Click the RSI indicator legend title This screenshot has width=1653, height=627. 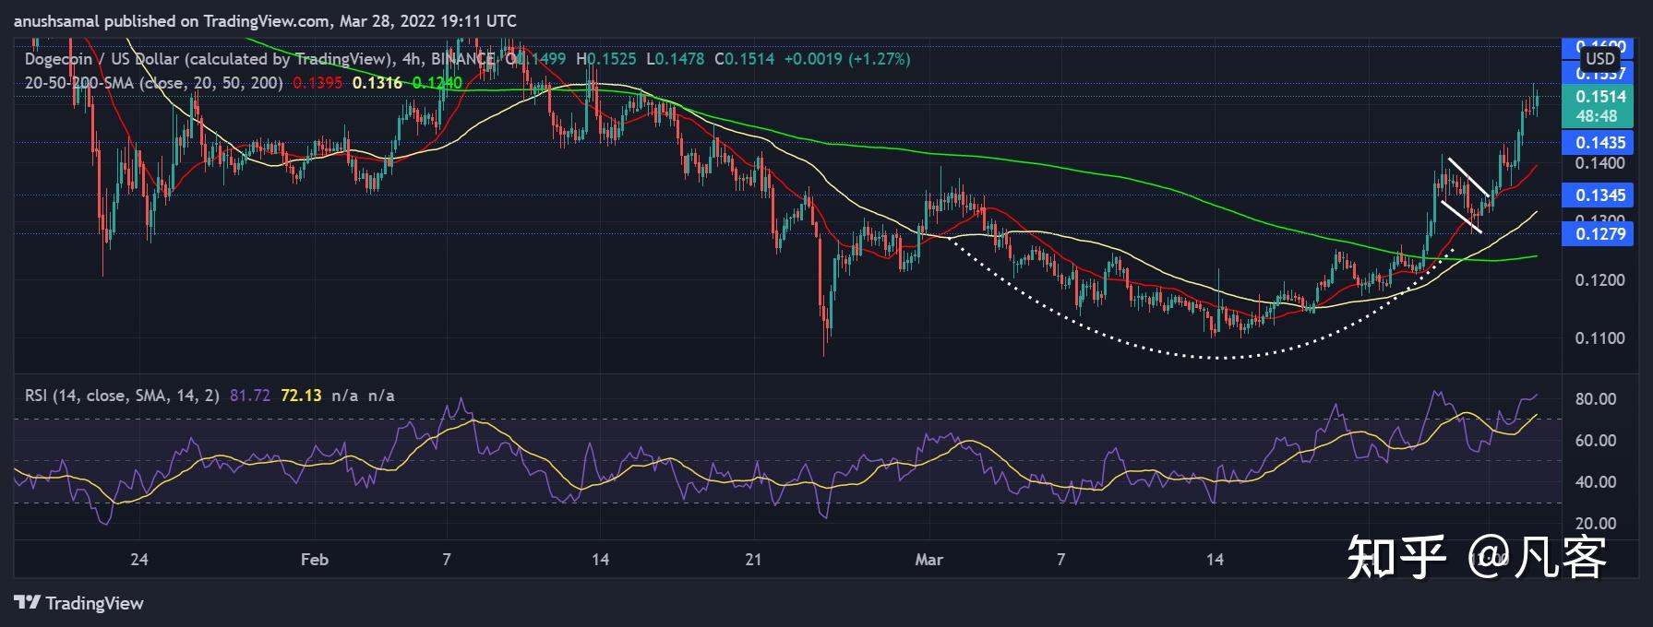122,396
